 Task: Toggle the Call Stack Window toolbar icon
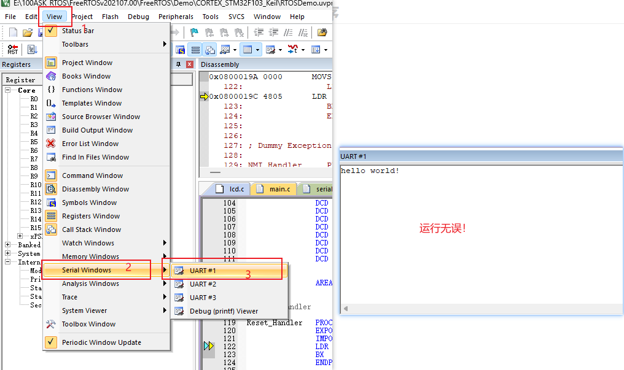pyautogui.click(x=209, y=50)
